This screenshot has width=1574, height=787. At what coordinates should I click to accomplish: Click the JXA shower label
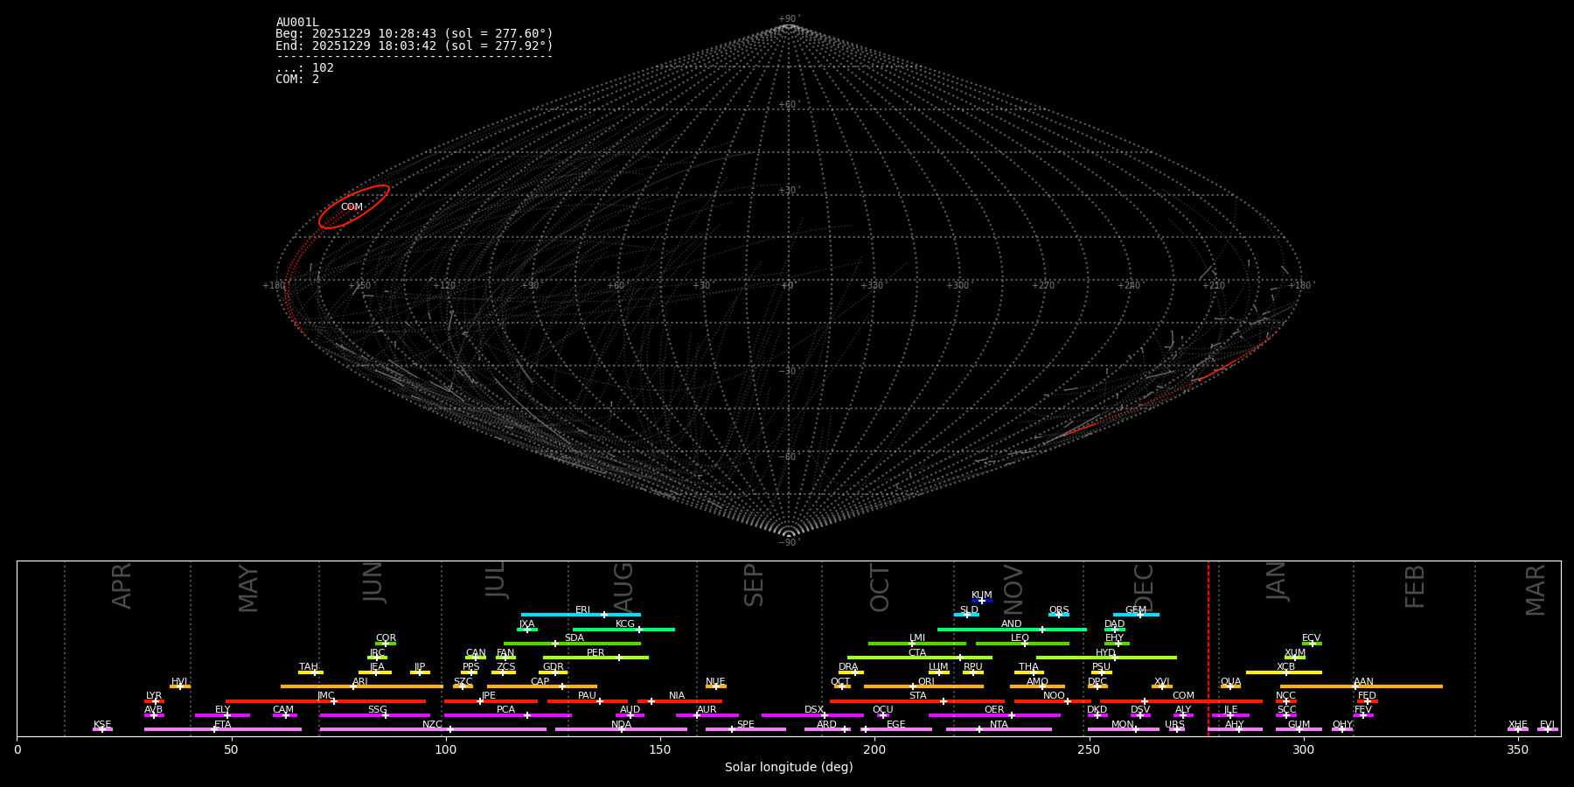pos(526,624)
